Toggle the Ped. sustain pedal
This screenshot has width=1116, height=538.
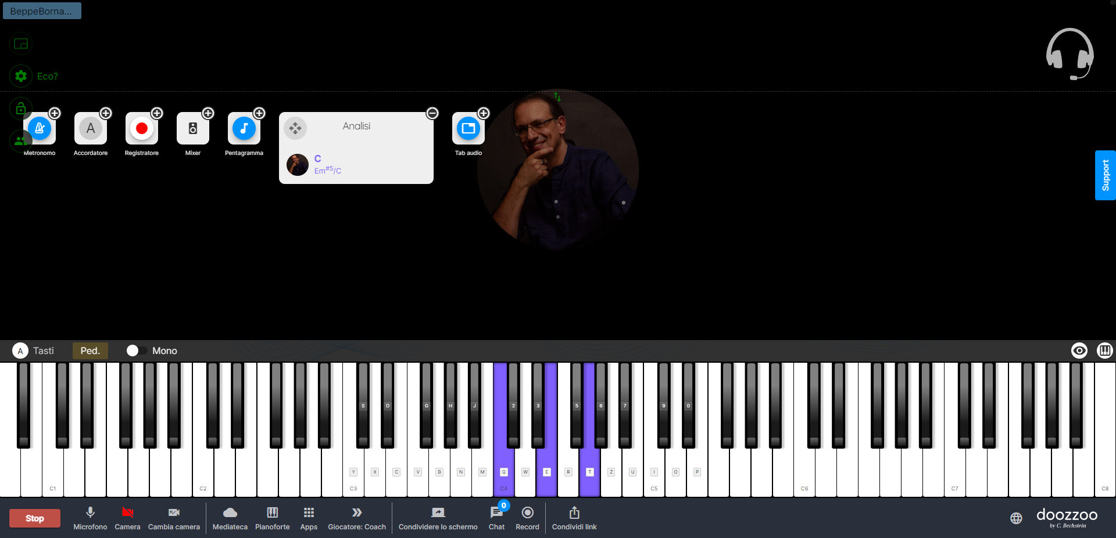pos(90,351)
